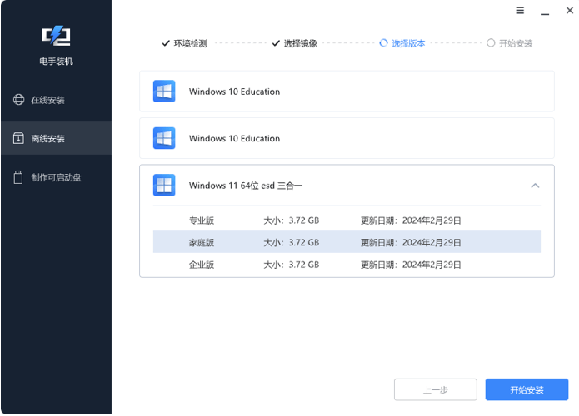Go to the 选择镜像 step
The height and width of the screenshot is (416, 579).
click(x=301, y=43)
